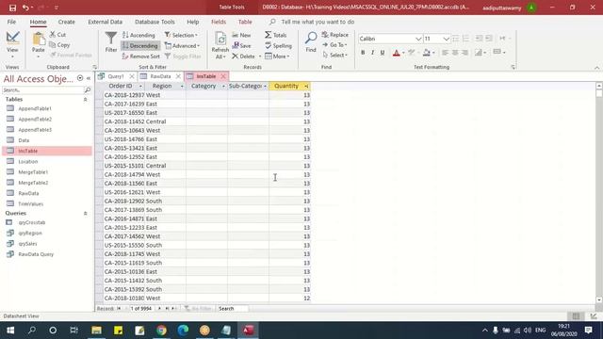Click the navigation pane Search box
The width and height of the screenshot is (603, 339).
click(42, 90)
